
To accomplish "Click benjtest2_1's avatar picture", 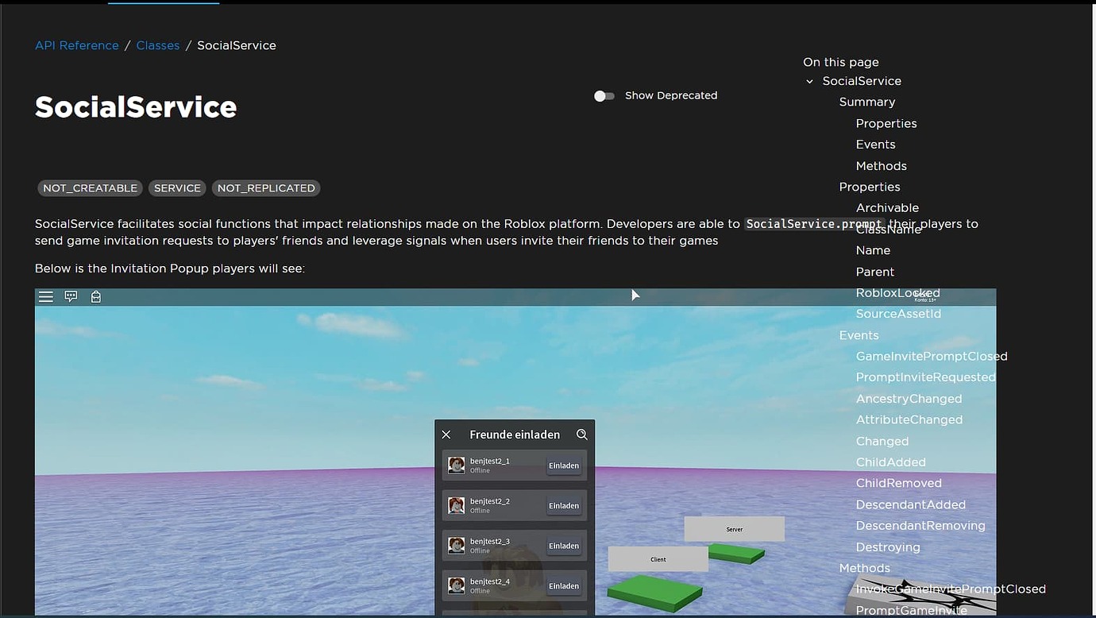I will (457, 465).
